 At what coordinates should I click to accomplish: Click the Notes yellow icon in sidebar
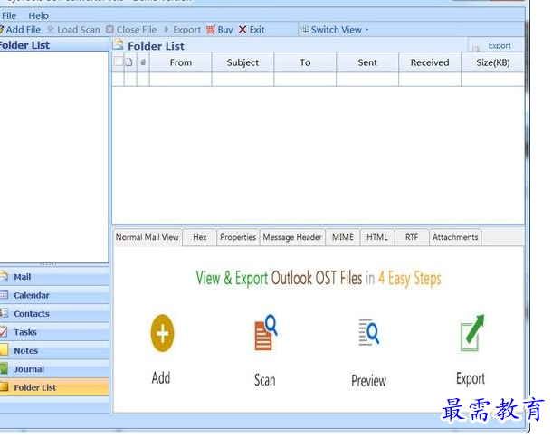point(4,350)
